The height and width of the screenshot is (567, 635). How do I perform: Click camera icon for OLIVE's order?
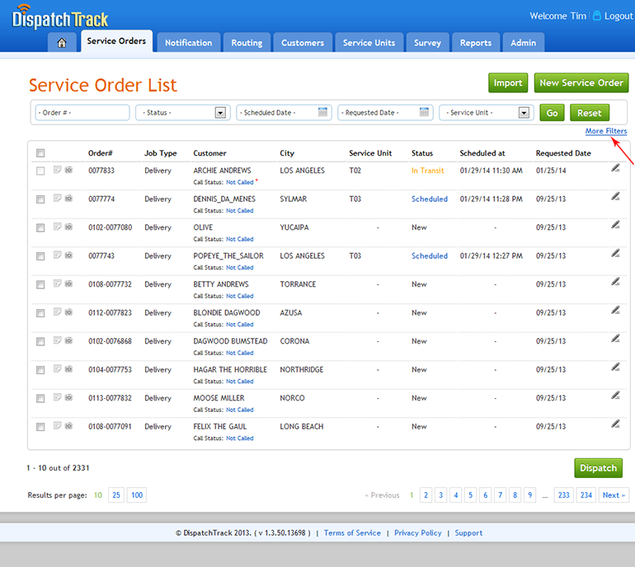68,227
